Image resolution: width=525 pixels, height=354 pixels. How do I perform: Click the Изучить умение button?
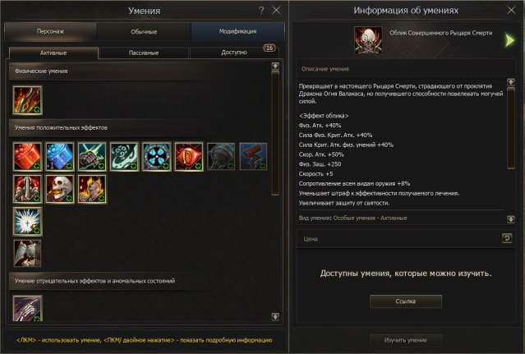tap(406, 340)
